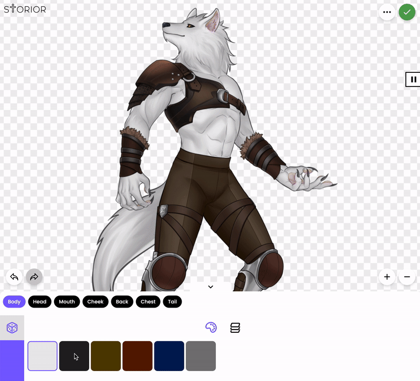Select the Body tab
420x381 pixels.
(14, 301)
